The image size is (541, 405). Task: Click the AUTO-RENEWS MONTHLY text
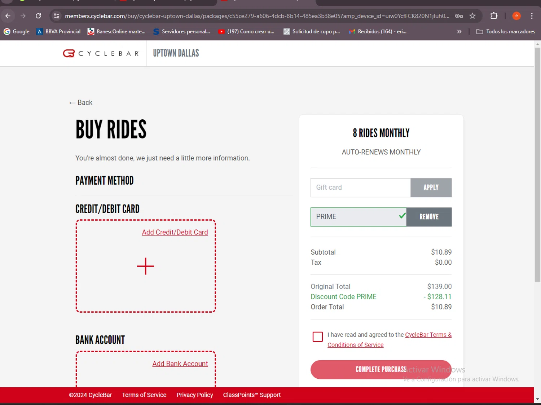pos(381,152)
